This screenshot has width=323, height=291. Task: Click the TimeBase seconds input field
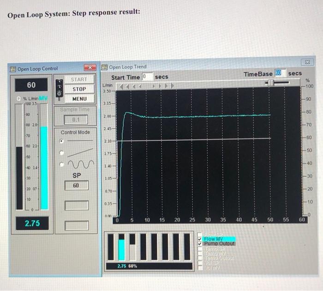click(280, 73)
